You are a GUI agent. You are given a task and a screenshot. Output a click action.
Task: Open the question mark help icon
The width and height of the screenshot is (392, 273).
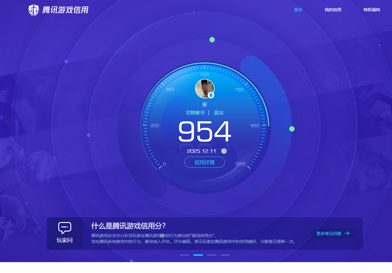point(224,151)
